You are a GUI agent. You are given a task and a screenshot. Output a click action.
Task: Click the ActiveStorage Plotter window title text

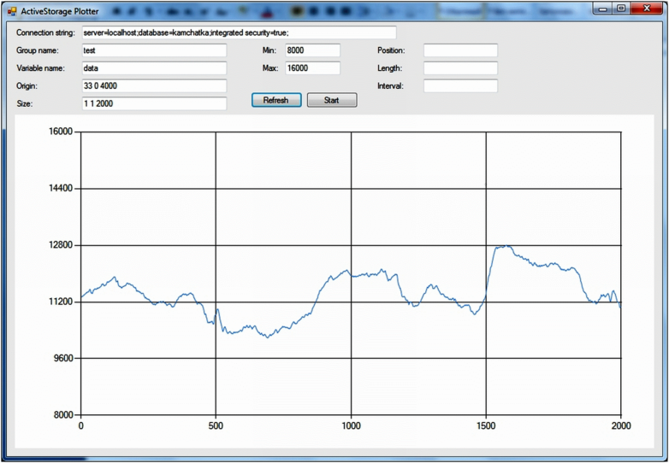pos(60,10)
